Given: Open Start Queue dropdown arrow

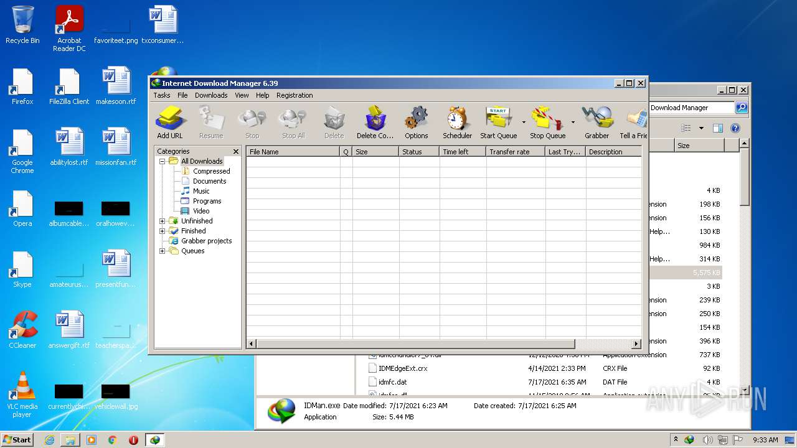Looking at the screenshot, I should click(524, 123).
